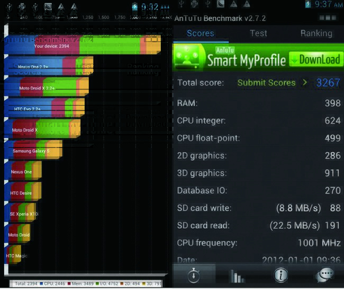Screen dimensions: 344x289
Task: Tap the arrow next to Submit Scores
Action: click(305, 82)
